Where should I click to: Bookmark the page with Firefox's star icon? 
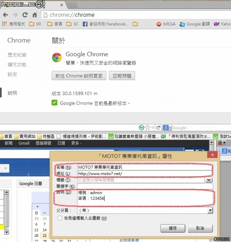(148, 128)
